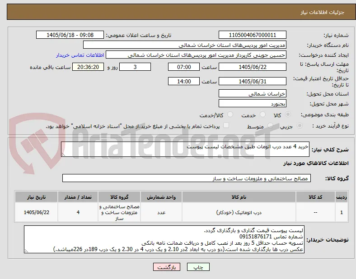Click the گروه کالا column header in table
Image resolution: width=356 pixels, height=279 pixels.
(119, 197)
